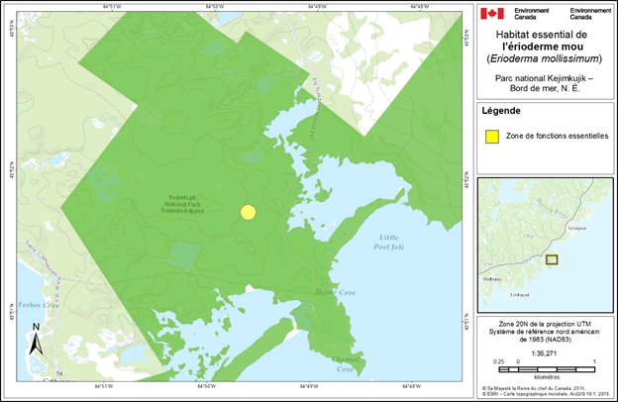Click the yellow legend square symbol
618x402 pixels.
point(490,136)
